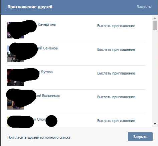The height and width of the screenshot is (146, 158).
Task: Send invitation to Семенов
Action: coord(116,49)
